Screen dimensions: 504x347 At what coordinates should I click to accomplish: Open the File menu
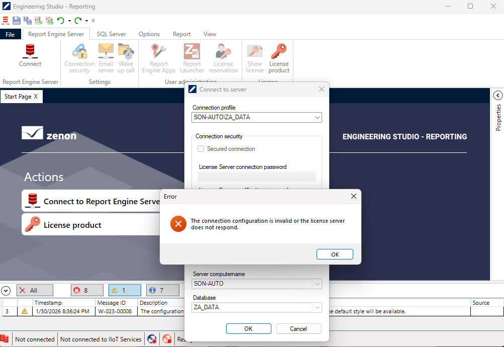click(x=10, y=34)
